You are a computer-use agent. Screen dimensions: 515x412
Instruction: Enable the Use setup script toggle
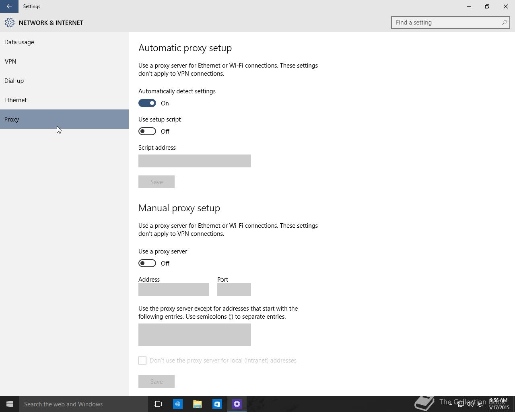point(147,131)
